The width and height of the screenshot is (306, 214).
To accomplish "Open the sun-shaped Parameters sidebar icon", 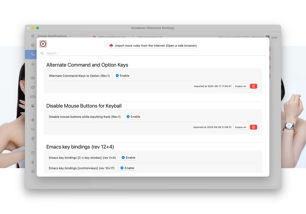I will 33,64.
